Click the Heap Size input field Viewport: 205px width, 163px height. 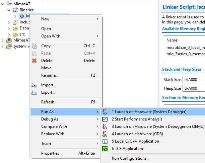coord(194,88)
